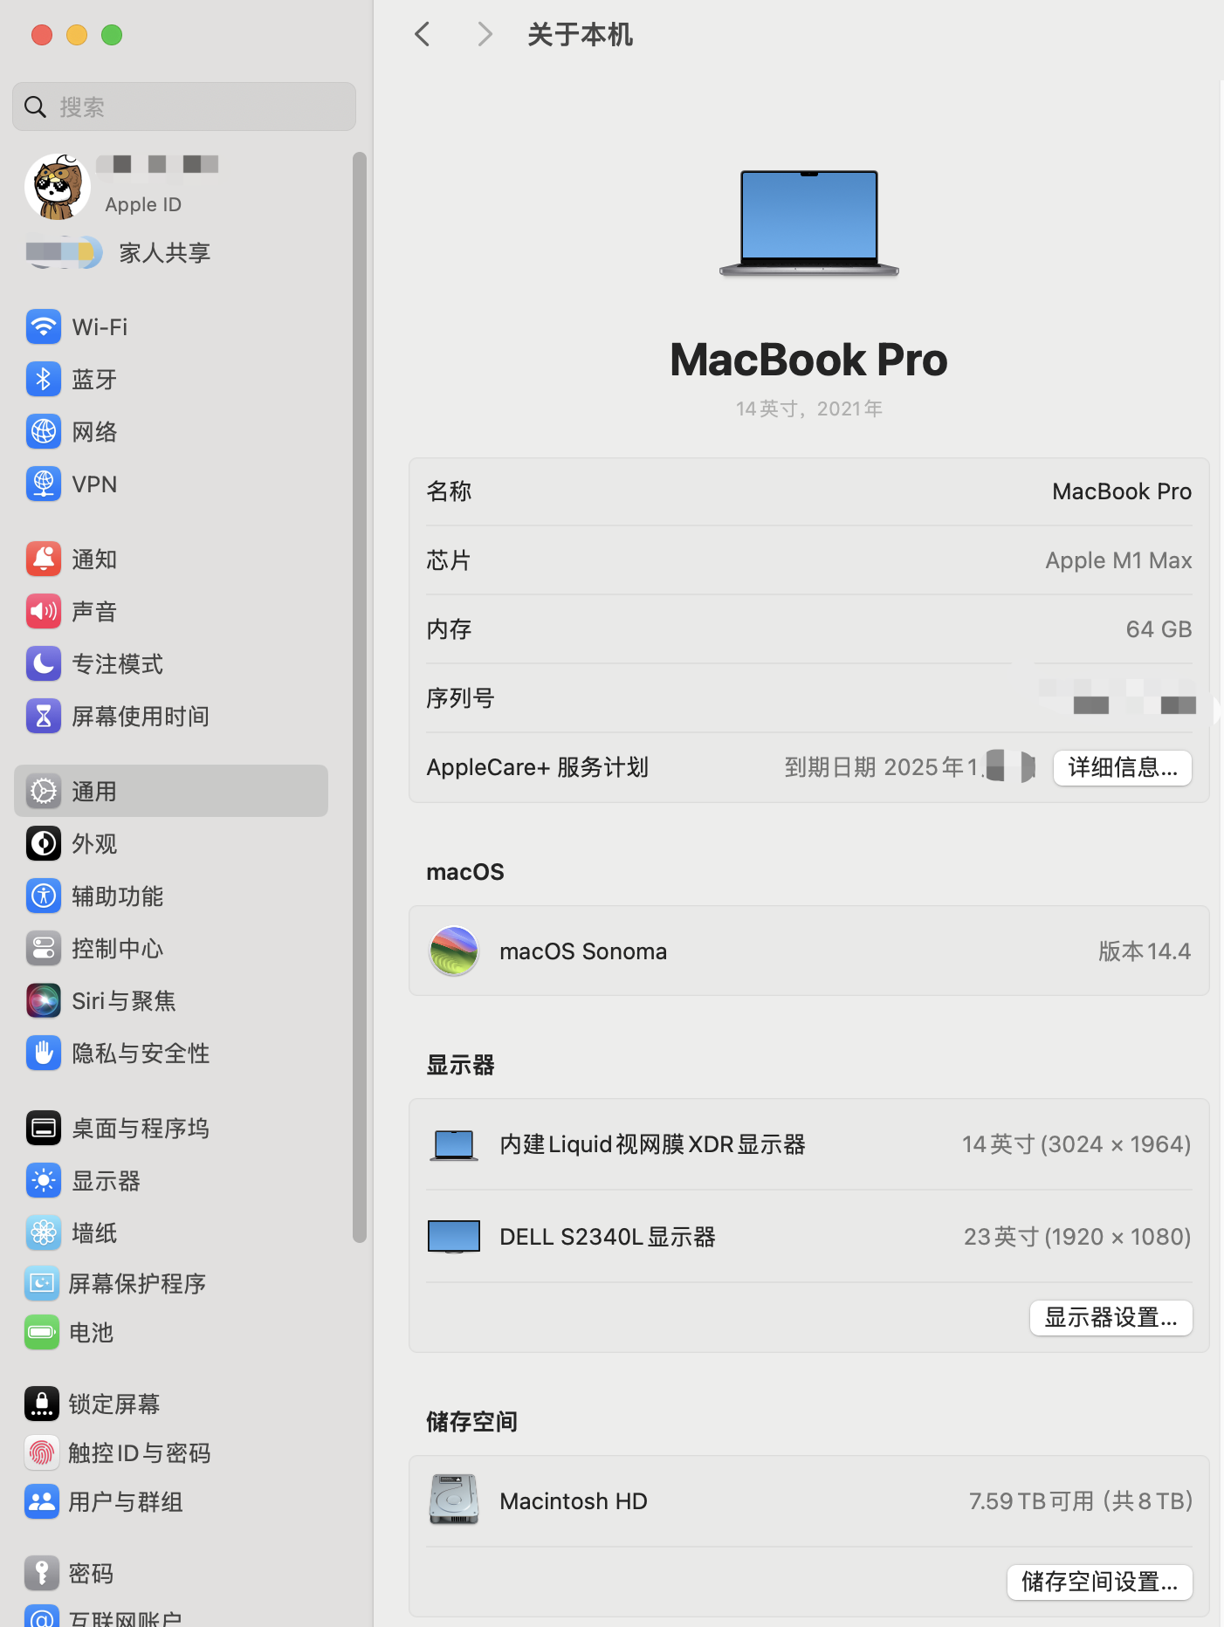Open Desktop & Dock (桌面与程序坞) icon

tap(43, 1129)
